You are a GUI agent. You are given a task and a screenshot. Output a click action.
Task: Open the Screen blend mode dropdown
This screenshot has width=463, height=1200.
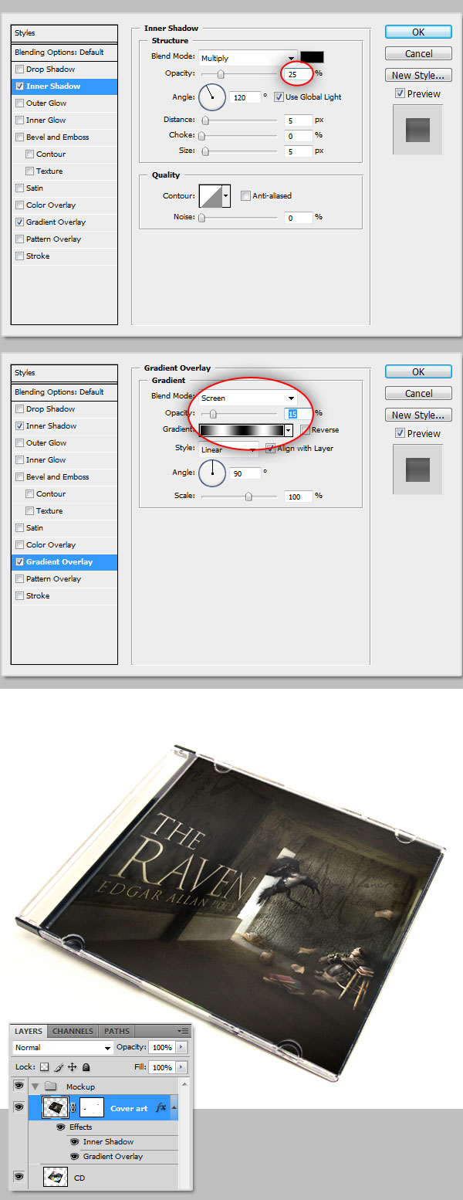coord(248,398)
